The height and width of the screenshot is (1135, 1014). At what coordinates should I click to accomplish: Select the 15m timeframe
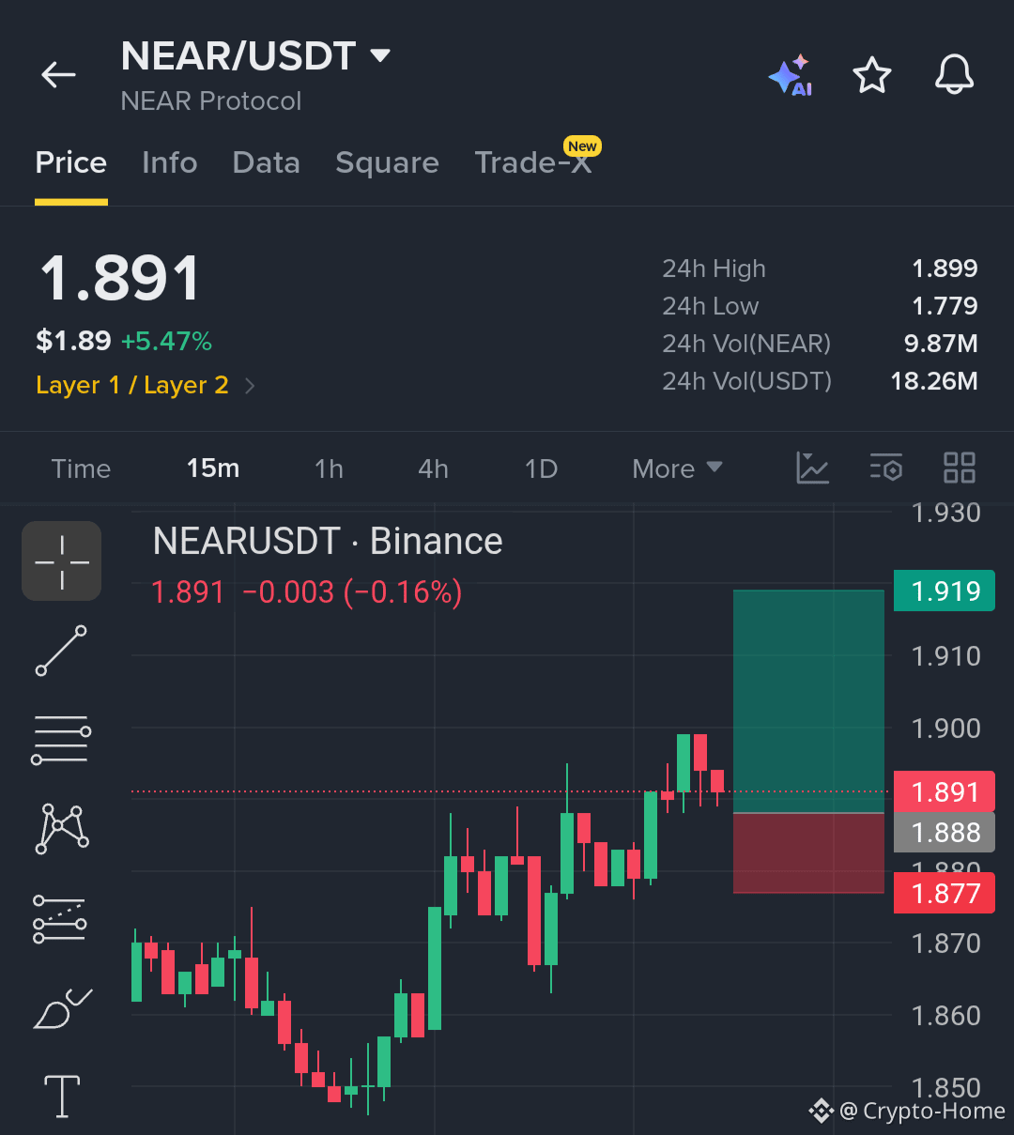213,468
